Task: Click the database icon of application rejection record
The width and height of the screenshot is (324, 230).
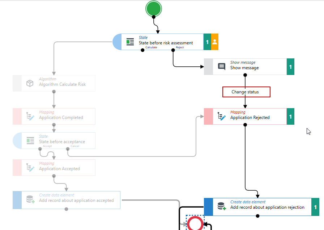Action: [222, 206]
